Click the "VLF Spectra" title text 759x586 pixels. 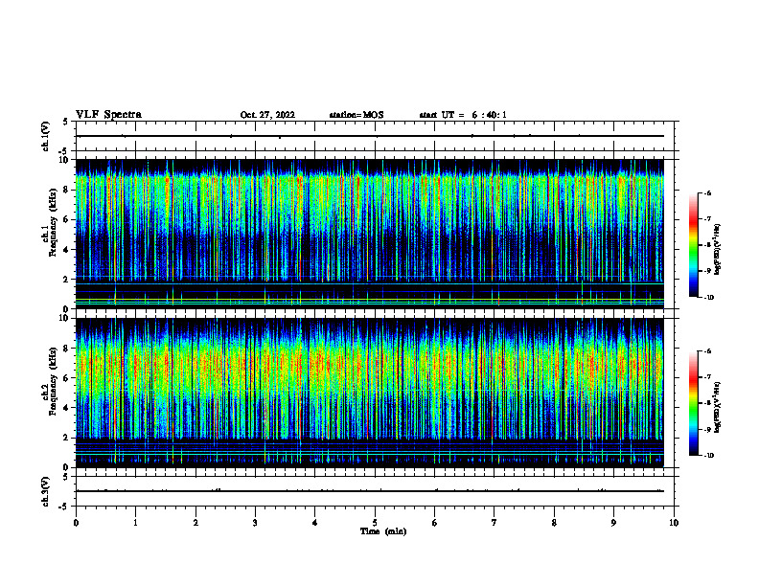click(108, 115)
